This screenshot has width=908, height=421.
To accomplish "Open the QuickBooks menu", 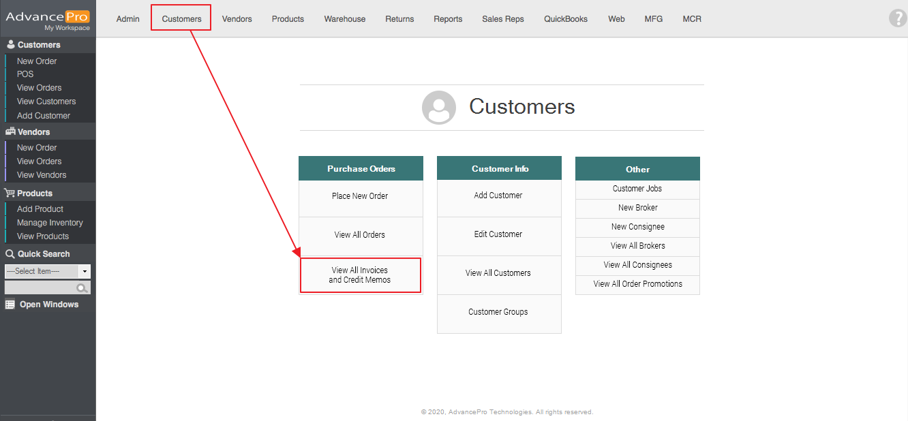I will coord(565,19).
